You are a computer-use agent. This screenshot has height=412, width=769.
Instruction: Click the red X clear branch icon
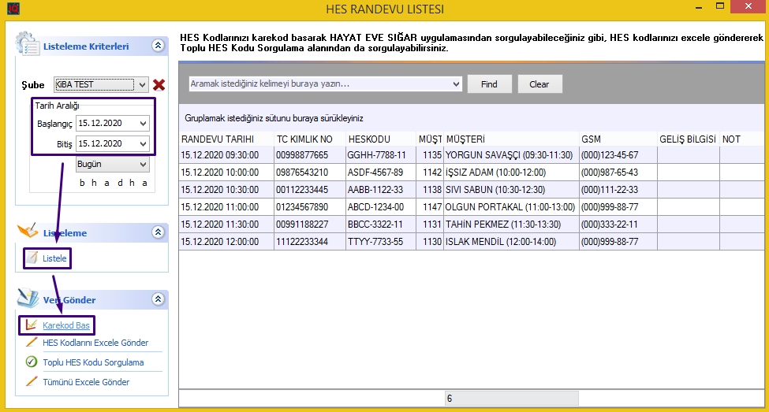(159, 85)
